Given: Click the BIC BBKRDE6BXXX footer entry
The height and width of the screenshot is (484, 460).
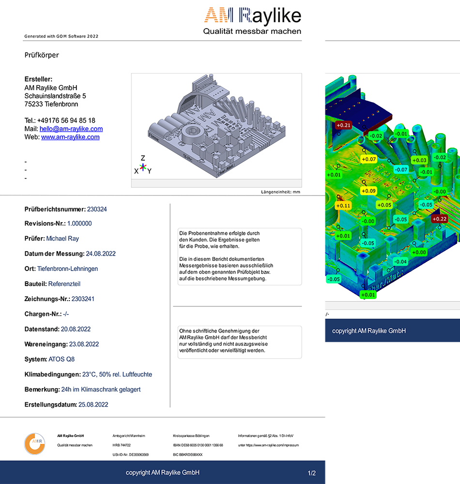Looking at the screenshot, I should 188,454.
